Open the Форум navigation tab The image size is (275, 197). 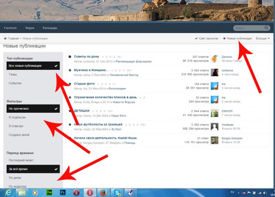coord(30,28)
